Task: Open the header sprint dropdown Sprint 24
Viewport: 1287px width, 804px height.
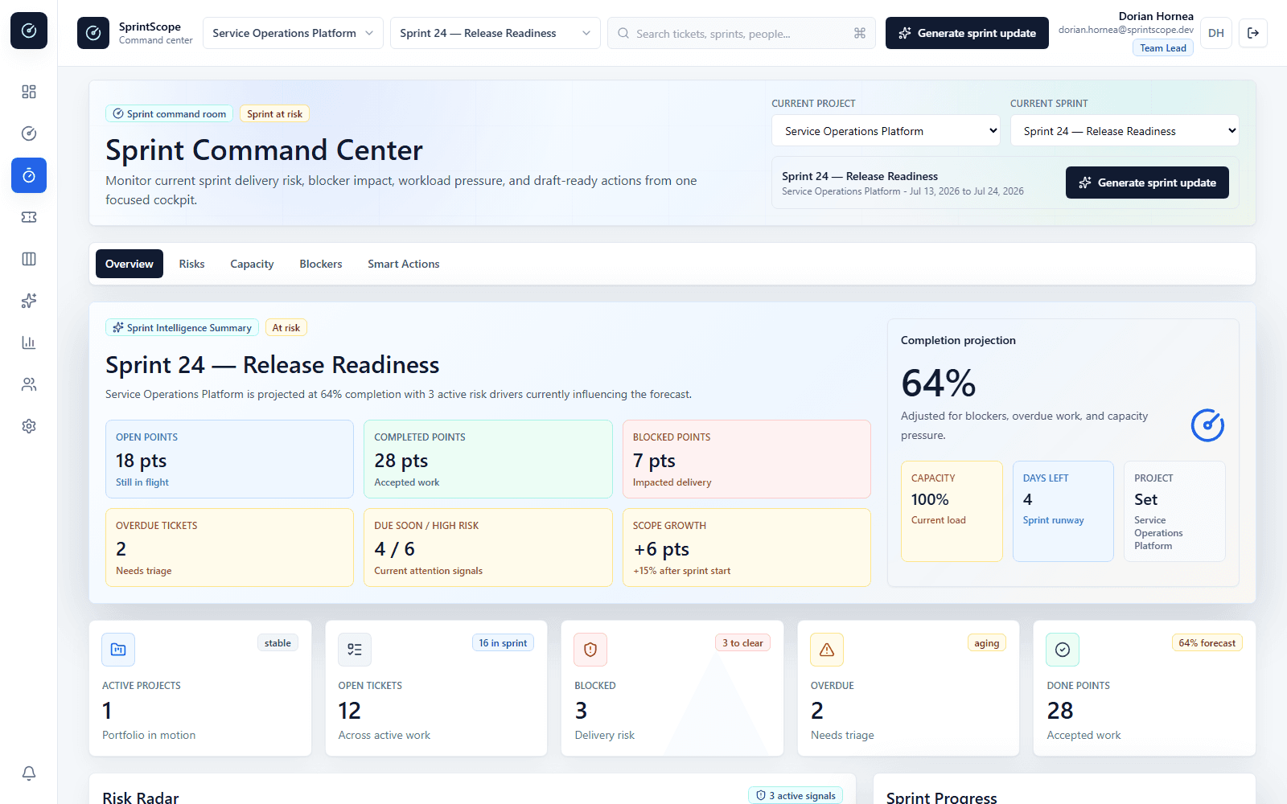Action: coord(495,33)
